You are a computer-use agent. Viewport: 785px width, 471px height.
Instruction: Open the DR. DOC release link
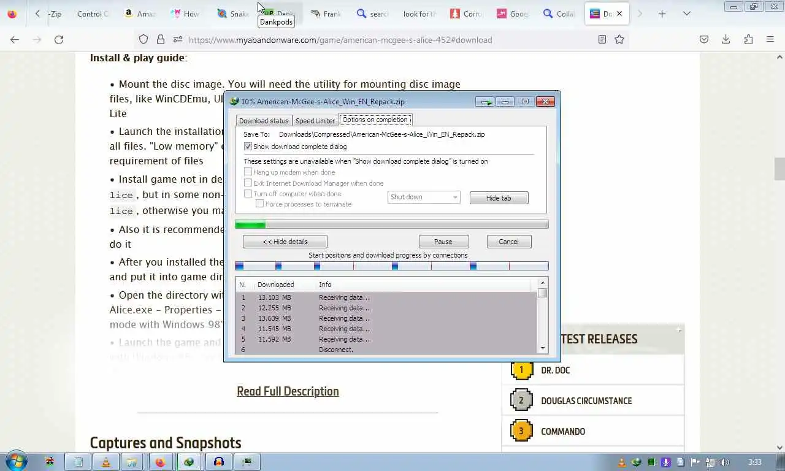[556, 370]
